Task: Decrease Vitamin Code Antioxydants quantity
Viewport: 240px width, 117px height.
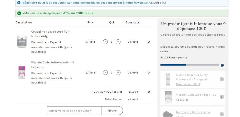Action: (x=105, y=72)
